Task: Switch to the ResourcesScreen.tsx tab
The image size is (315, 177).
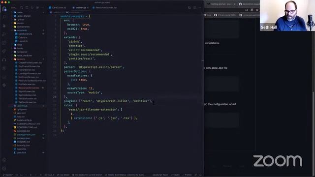Action: (105, 8)
